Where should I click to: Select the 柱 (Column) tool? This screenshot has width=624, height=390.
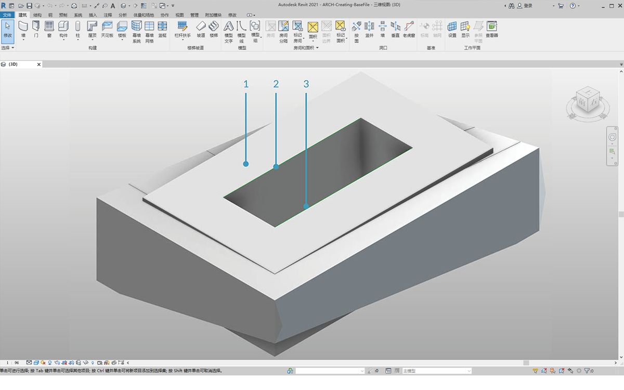click(x=77, y=30)
